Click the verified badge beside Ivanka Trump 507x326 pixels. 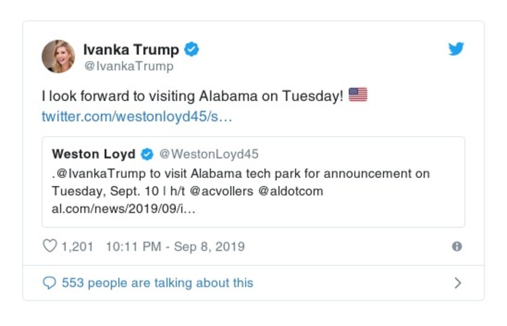191,49
